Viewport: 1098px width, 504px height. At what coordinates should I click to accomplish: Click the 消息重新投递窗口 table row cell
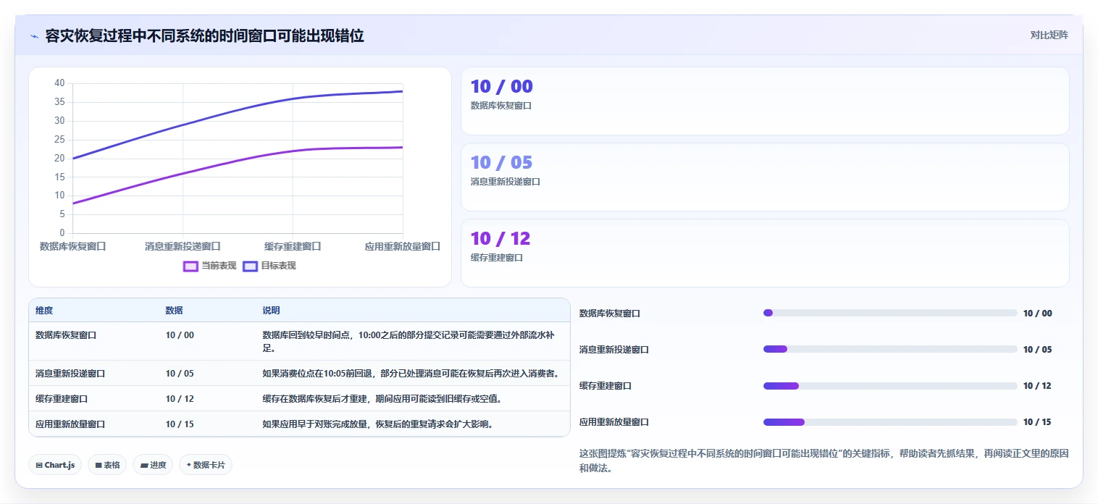point(70,374)
